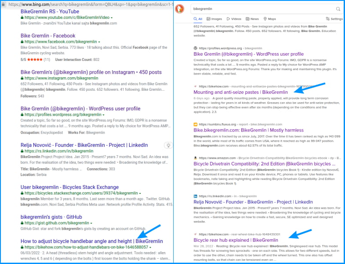This screenshot has width=345, height=264.
Task: Click the DuckDuckGo logo icon
Action: pos(180,9)
